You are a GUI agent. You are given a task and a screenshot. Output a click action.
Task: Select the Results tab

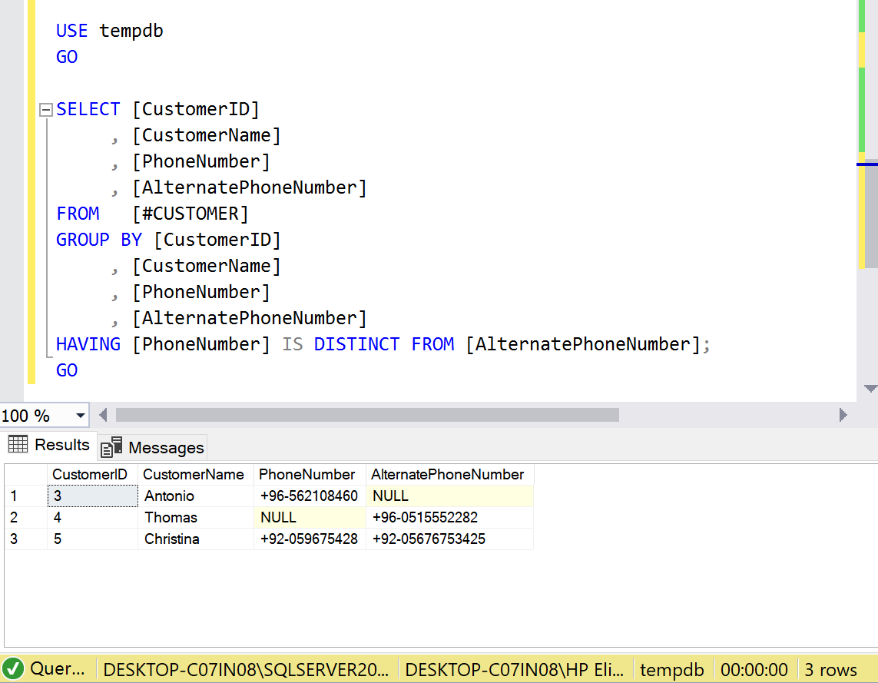(61, 445)
